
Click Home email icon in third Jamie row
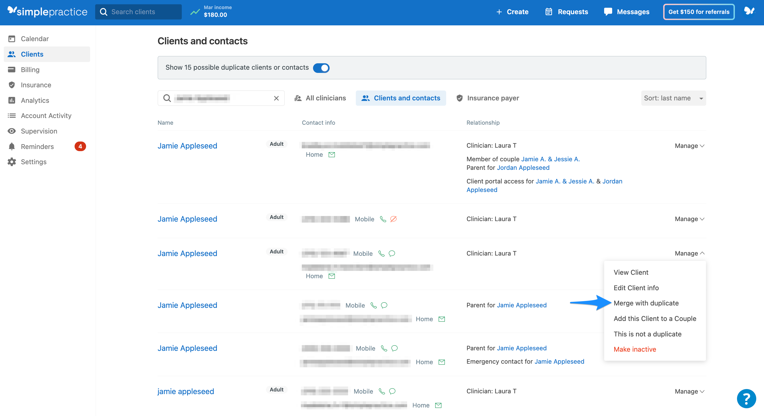pyautogui.click(x=331, y=276)
